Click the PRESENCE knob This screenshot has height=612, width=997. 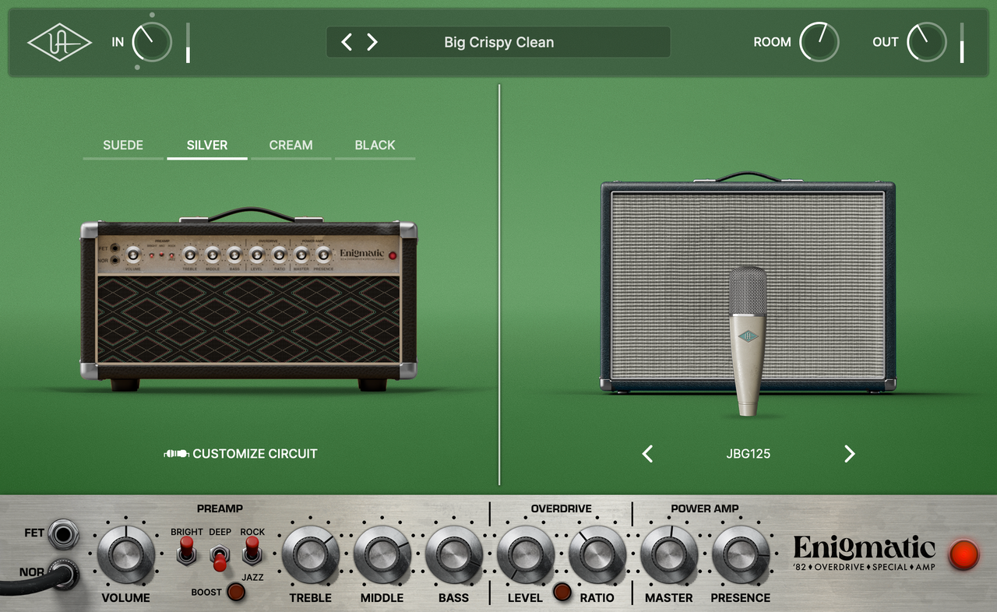741,555
